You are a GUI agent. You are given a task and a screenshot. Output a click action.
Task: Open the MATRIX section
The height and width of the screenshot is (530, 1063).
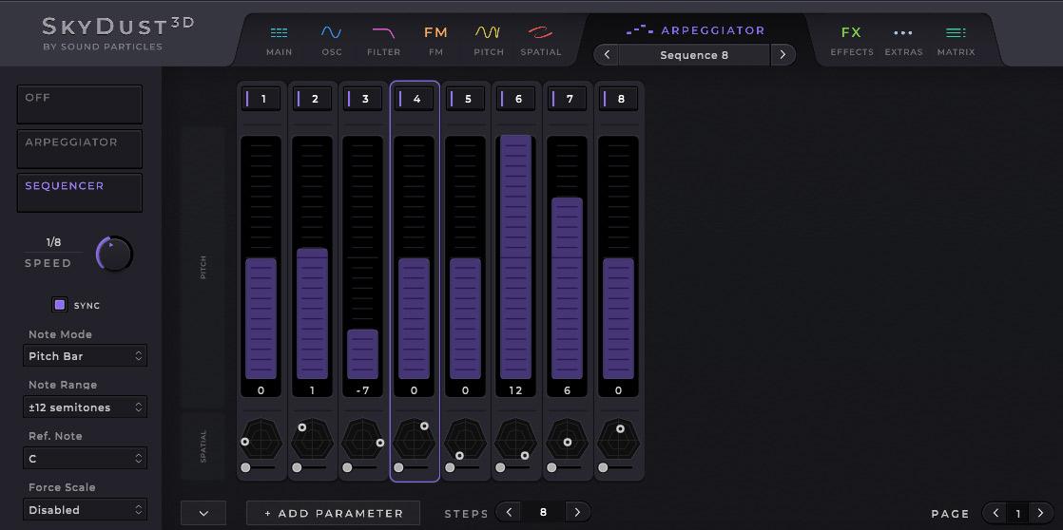tap(956, 40)
